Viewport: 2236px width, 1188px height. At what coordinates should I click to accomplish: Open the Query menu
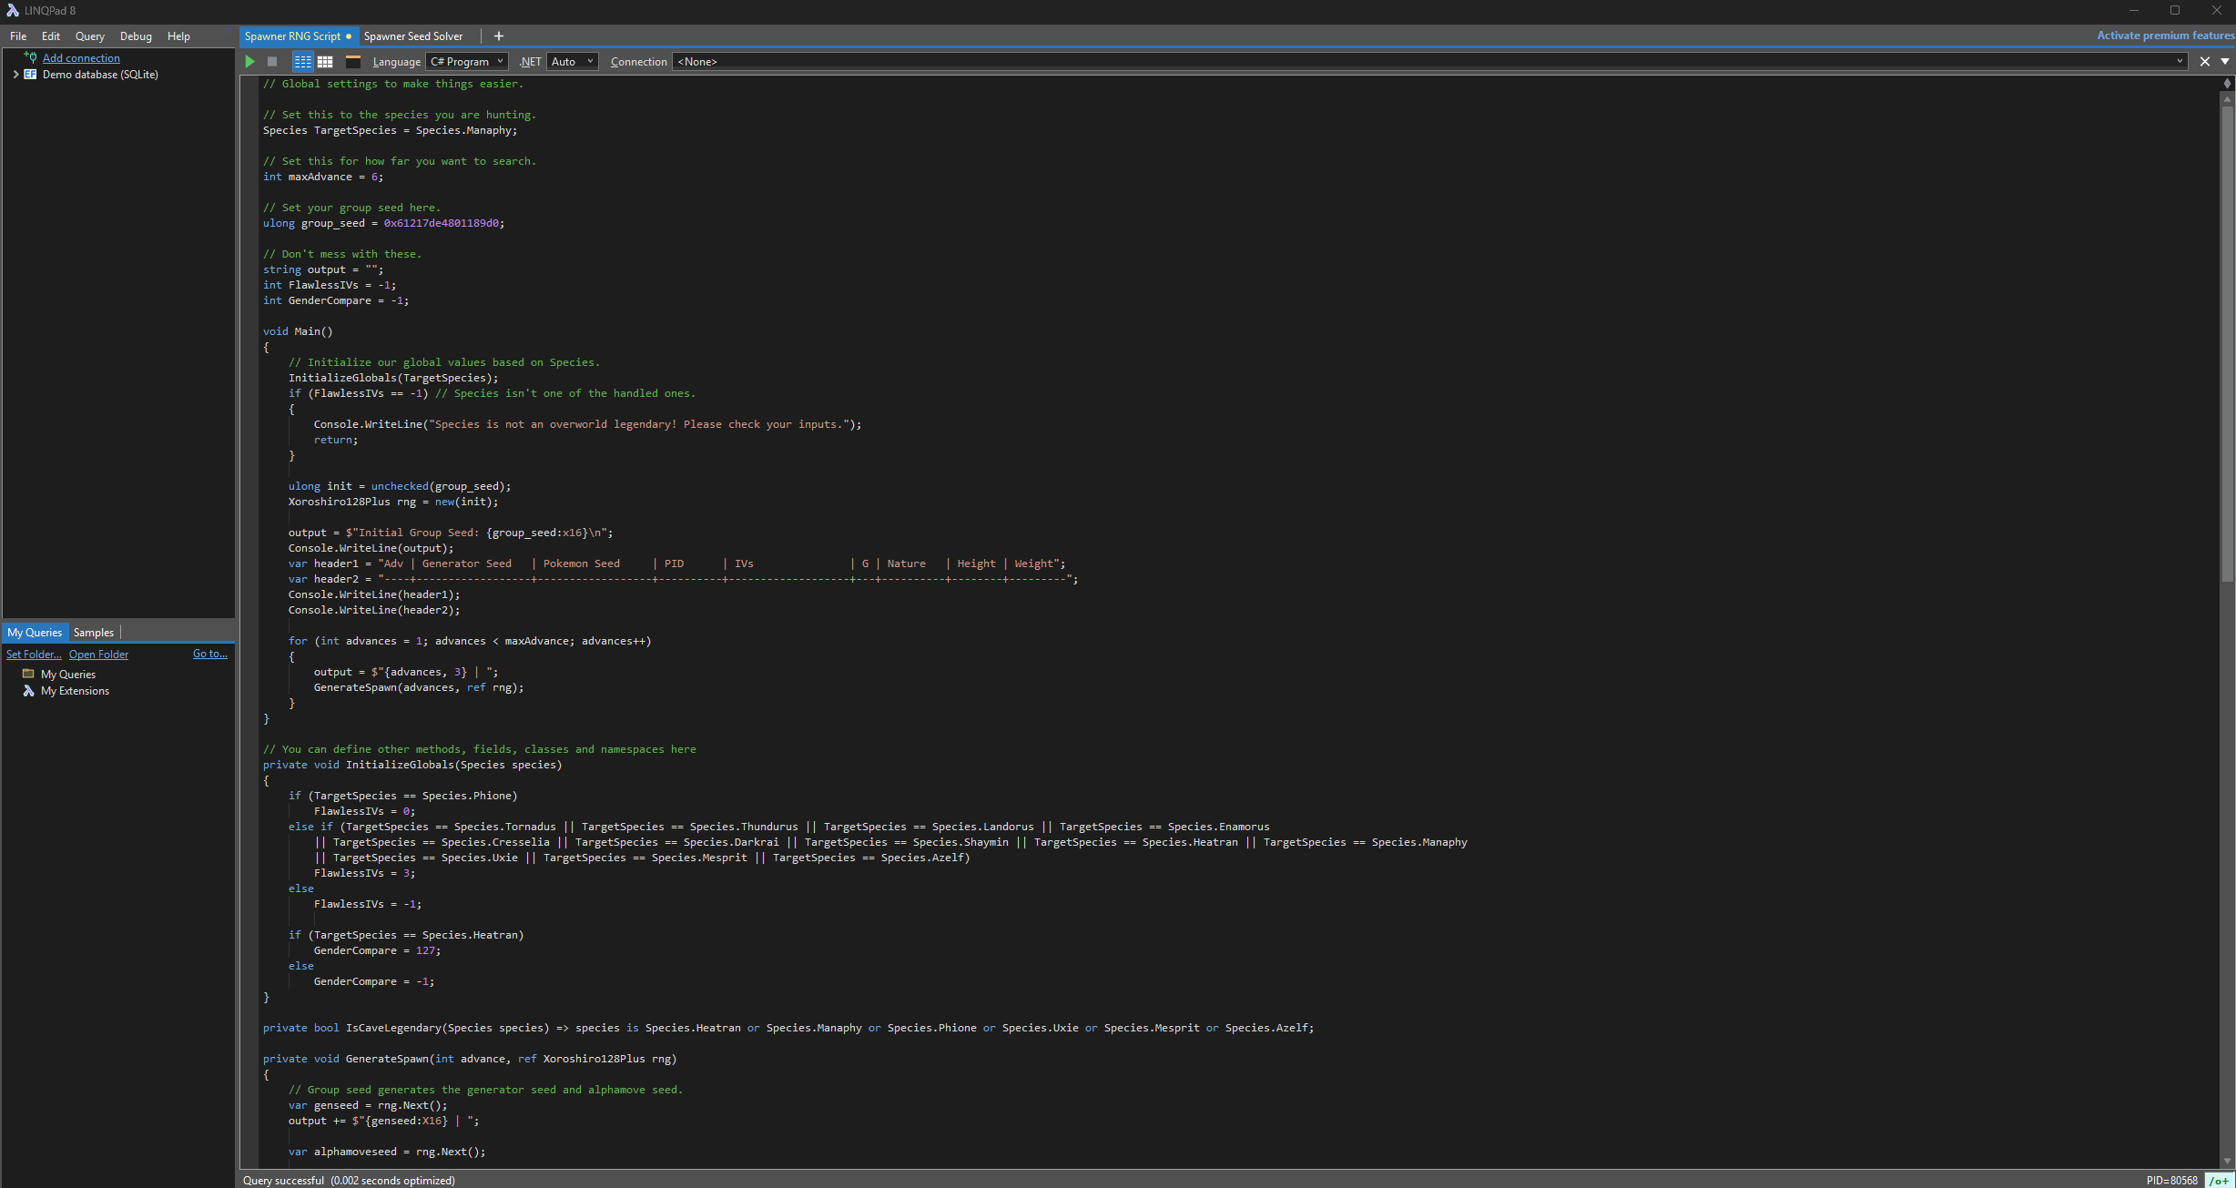point(90,36)
